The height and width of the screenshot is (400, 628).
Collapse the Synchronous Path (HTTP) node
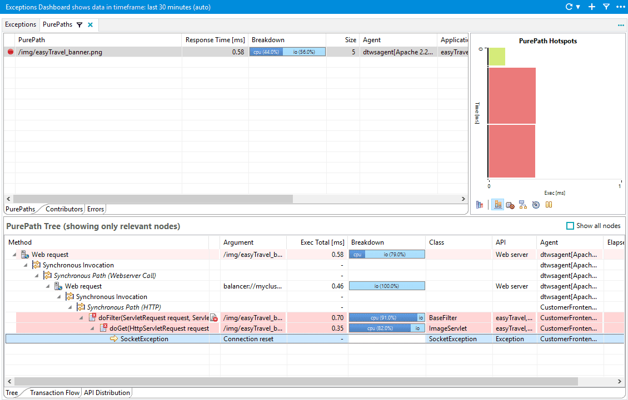[x=70, y=307]
